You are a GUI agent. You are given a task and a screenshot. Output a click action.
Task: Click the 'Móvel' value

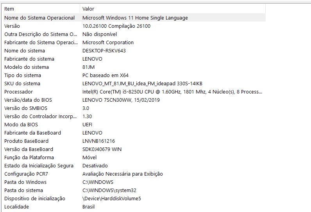click(x=89, y=157)
